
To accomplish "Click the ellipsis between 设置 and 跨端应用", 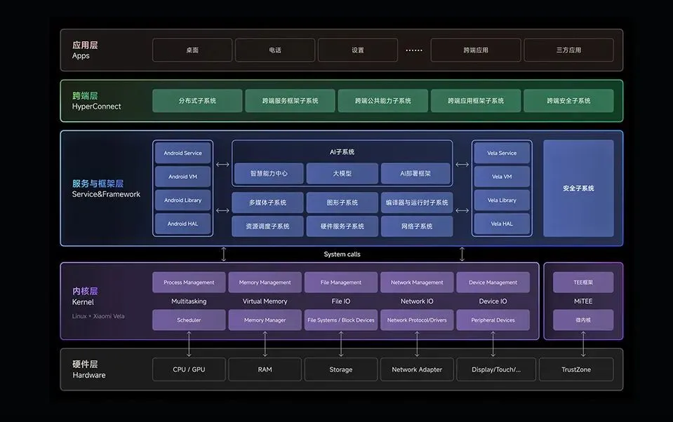I will (414, 50).
